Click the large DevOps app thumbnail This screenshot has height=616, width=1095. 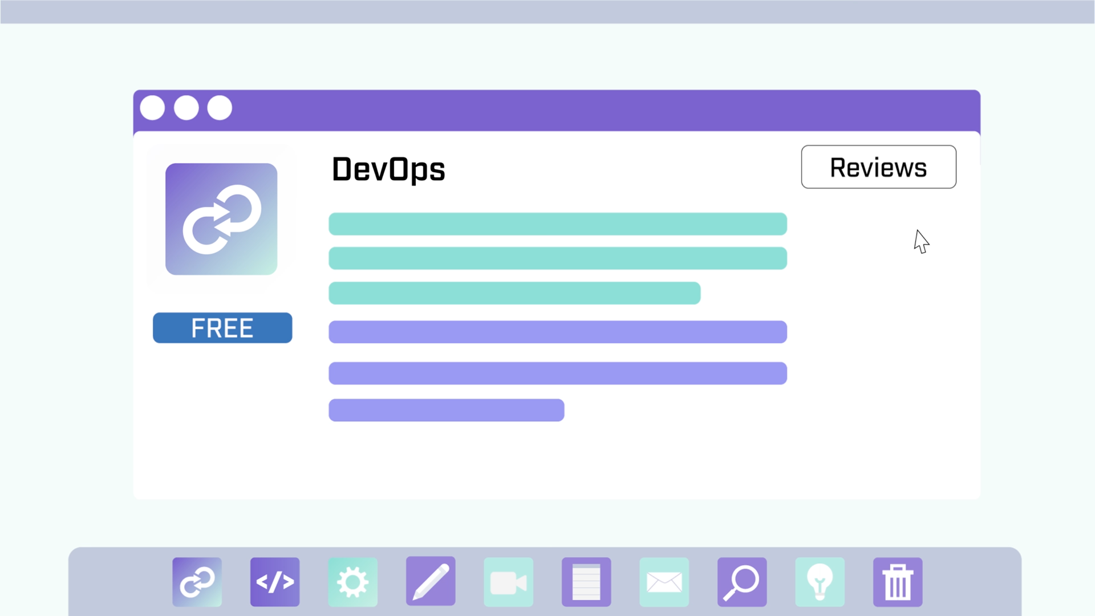click(221, 219)
